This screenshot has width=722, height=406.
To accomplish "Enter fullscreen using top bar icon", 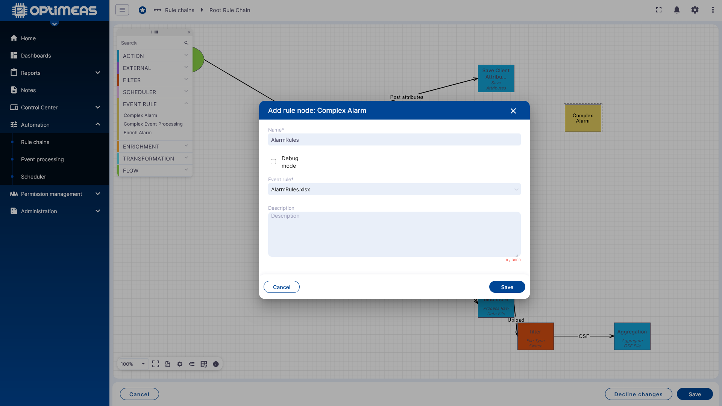I will click(659, 10).
